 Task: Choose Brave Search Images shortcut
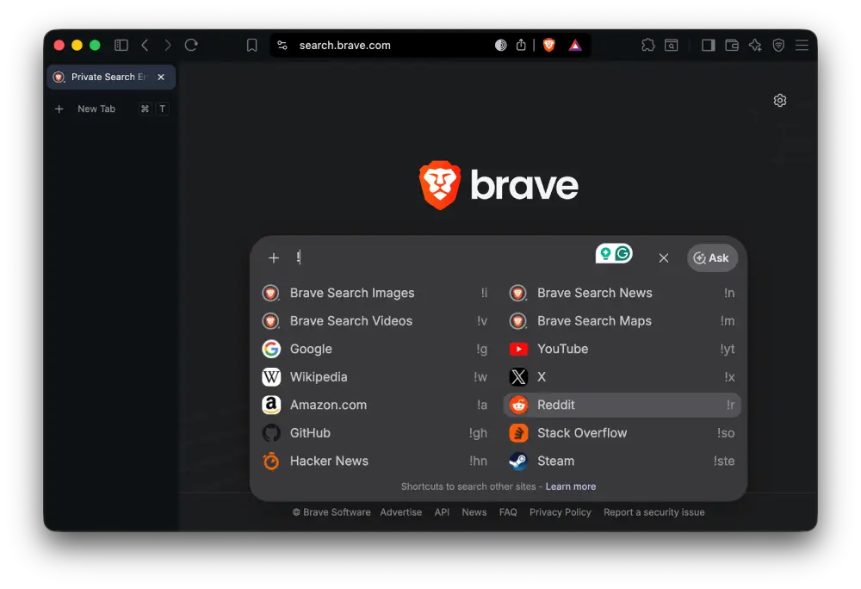pyautogui.click(x=375, y=293)
